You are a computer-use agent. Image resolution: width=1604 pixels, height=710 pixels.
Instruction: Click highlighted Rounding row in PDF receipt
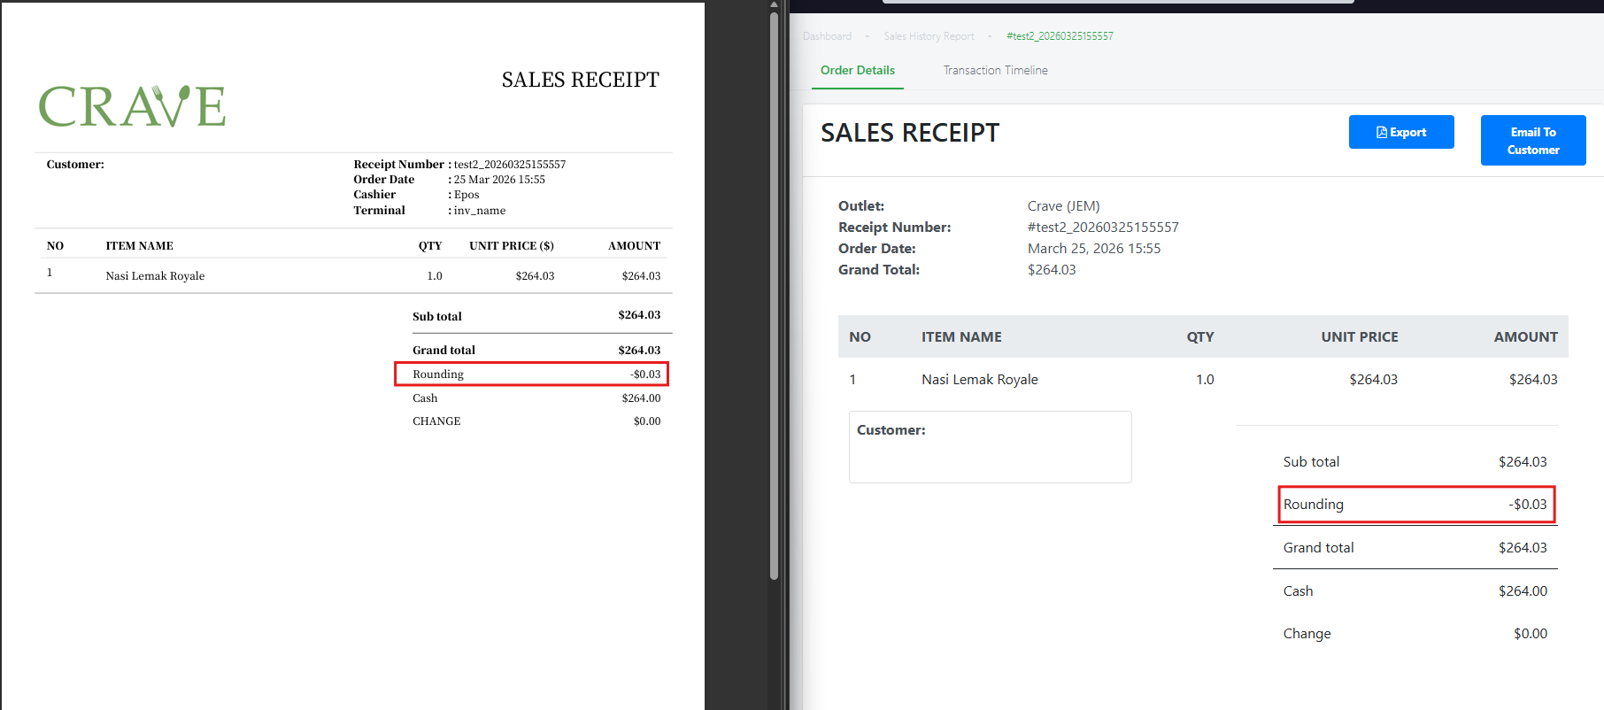[x=531, y=374]
